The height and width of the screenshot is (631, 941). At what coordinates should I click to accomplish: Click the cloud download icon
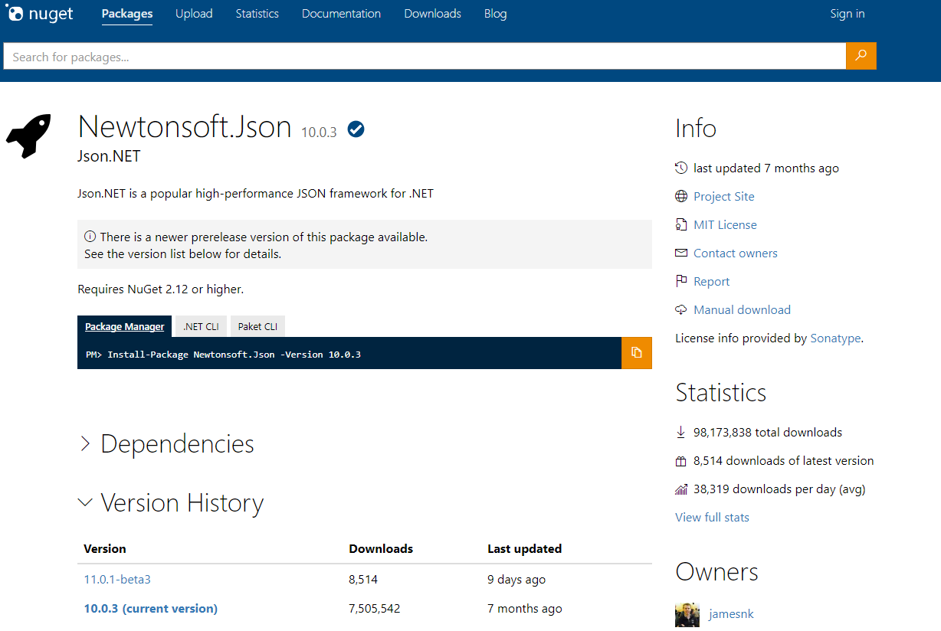point(681,309)
